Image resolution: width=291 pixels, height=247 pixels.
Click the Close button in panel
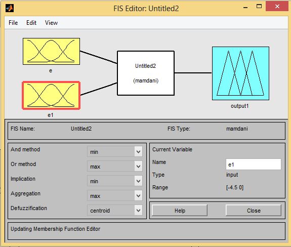(x=254, y=211)
